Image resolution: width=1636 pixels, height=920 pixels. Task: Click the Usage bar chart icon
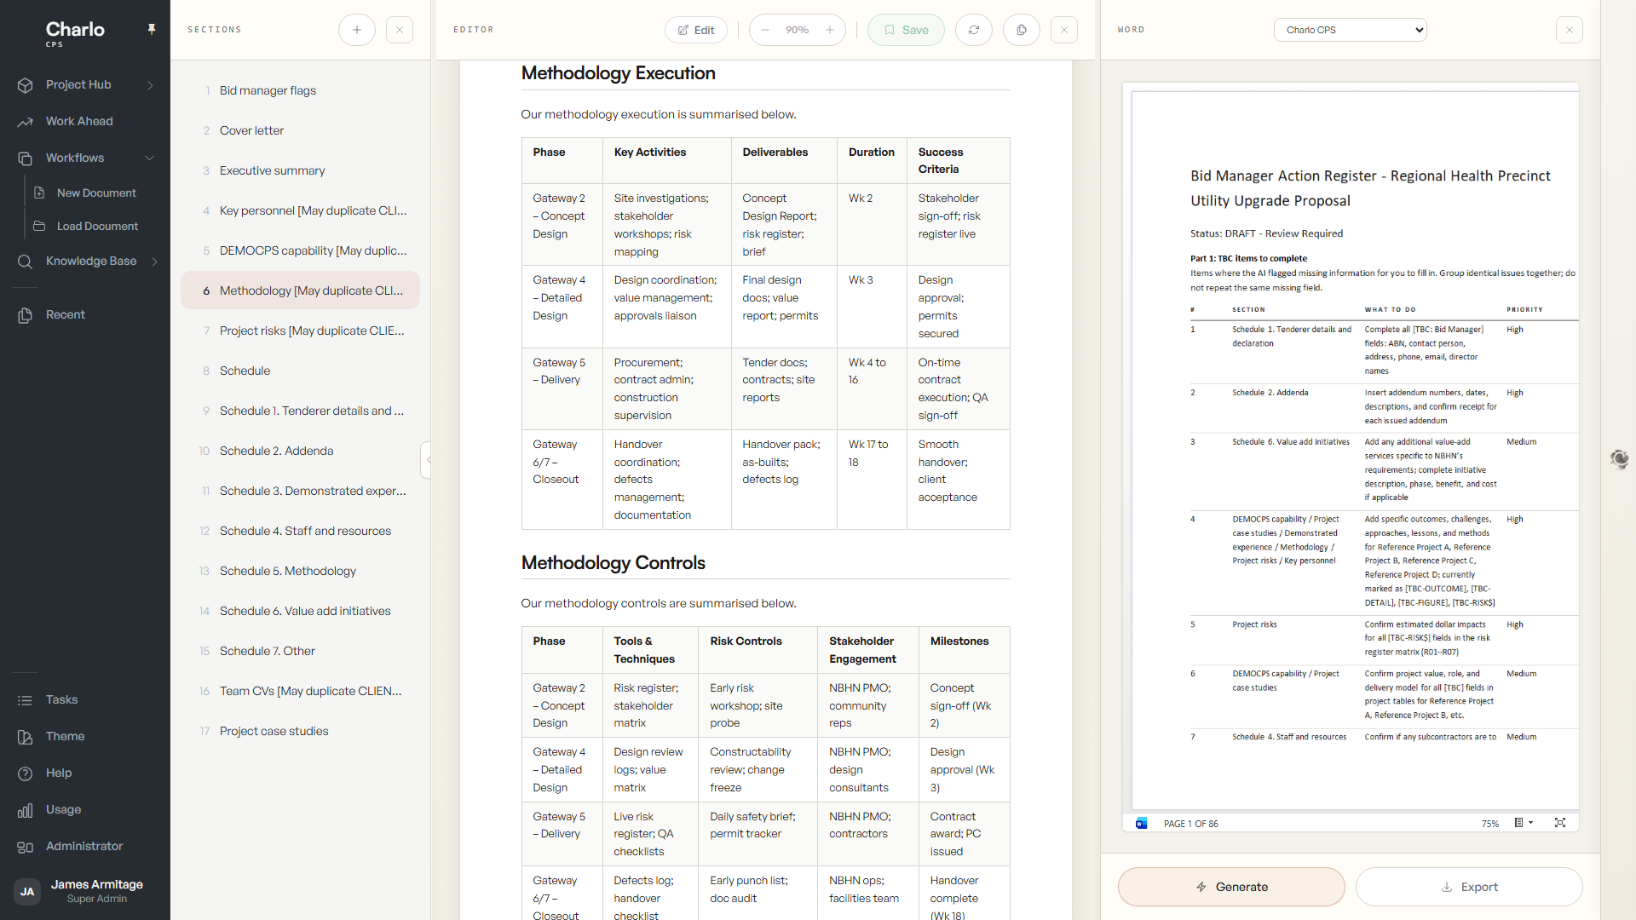[25, 810]
